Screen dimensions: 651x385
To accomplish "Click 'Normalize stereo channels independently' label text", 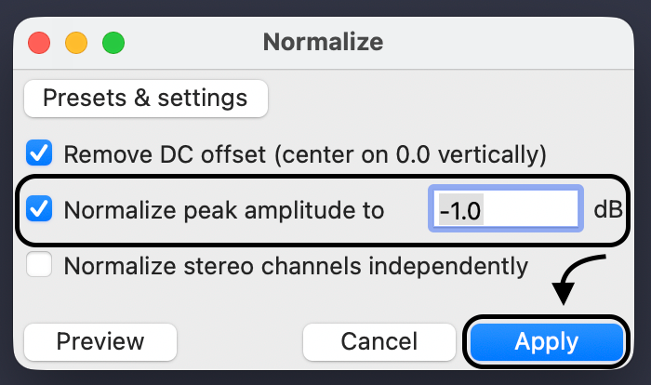I will point(295,267).
